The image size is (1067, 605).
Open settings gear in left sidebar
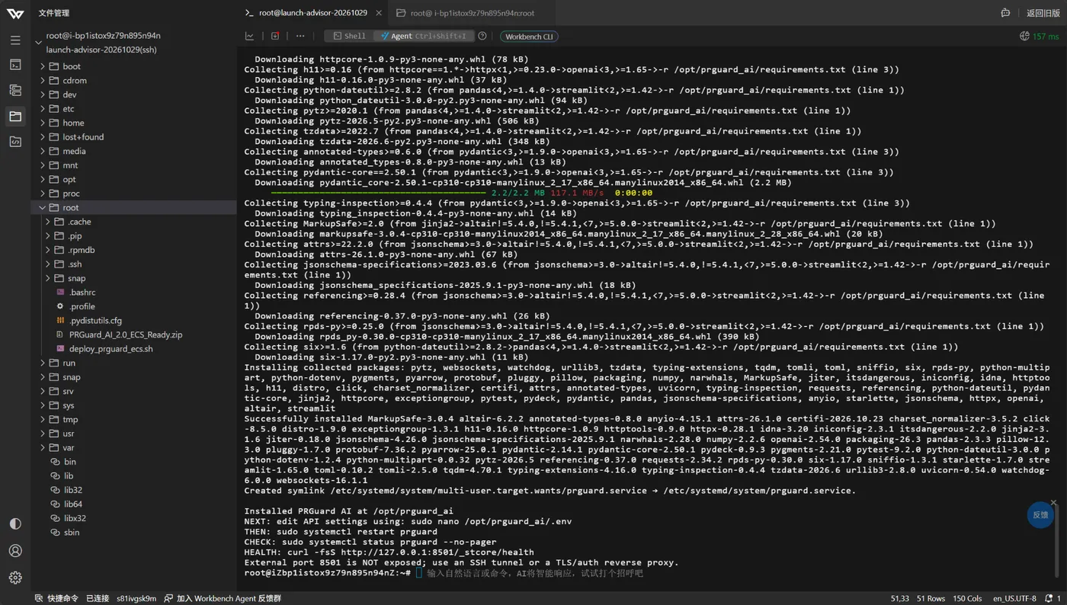tap(15, 578)
